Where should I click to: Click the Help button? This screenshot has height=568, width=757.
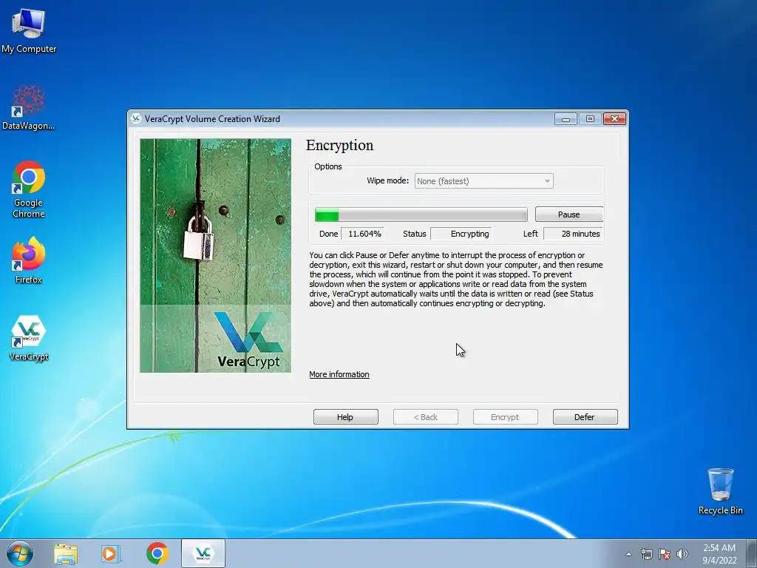click(346, 417)
